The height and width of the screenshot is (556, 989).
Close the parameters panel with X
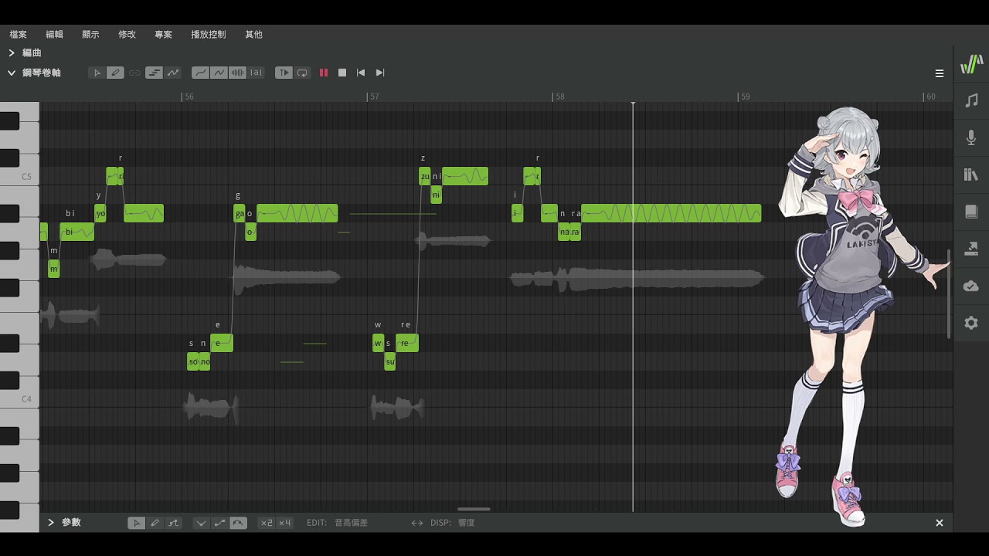point(940,523)
